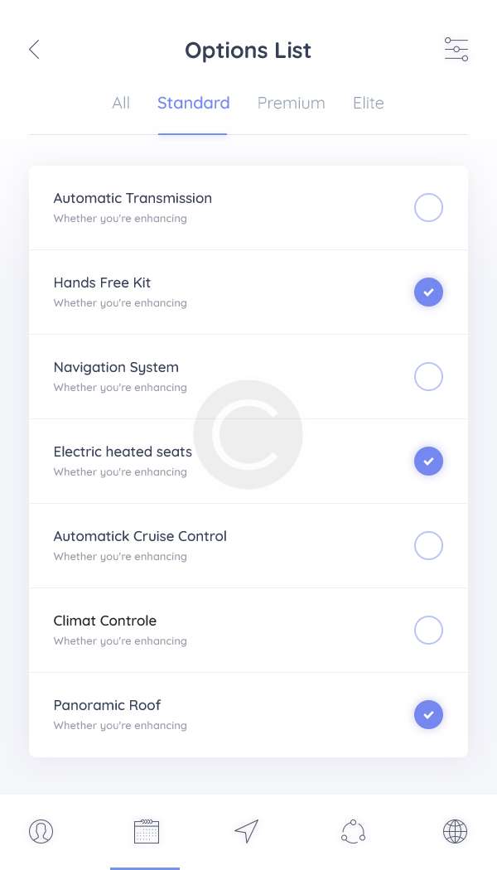This screenshot has height=870, width=497.
Task: Enable the Navigation System checkbox
Action: 428,377
